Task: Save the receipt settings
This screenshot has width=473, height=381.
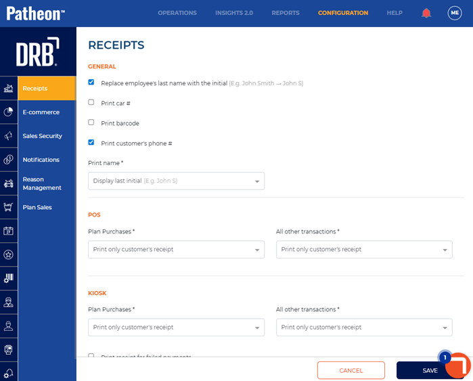Action: (x=429, y=370)
